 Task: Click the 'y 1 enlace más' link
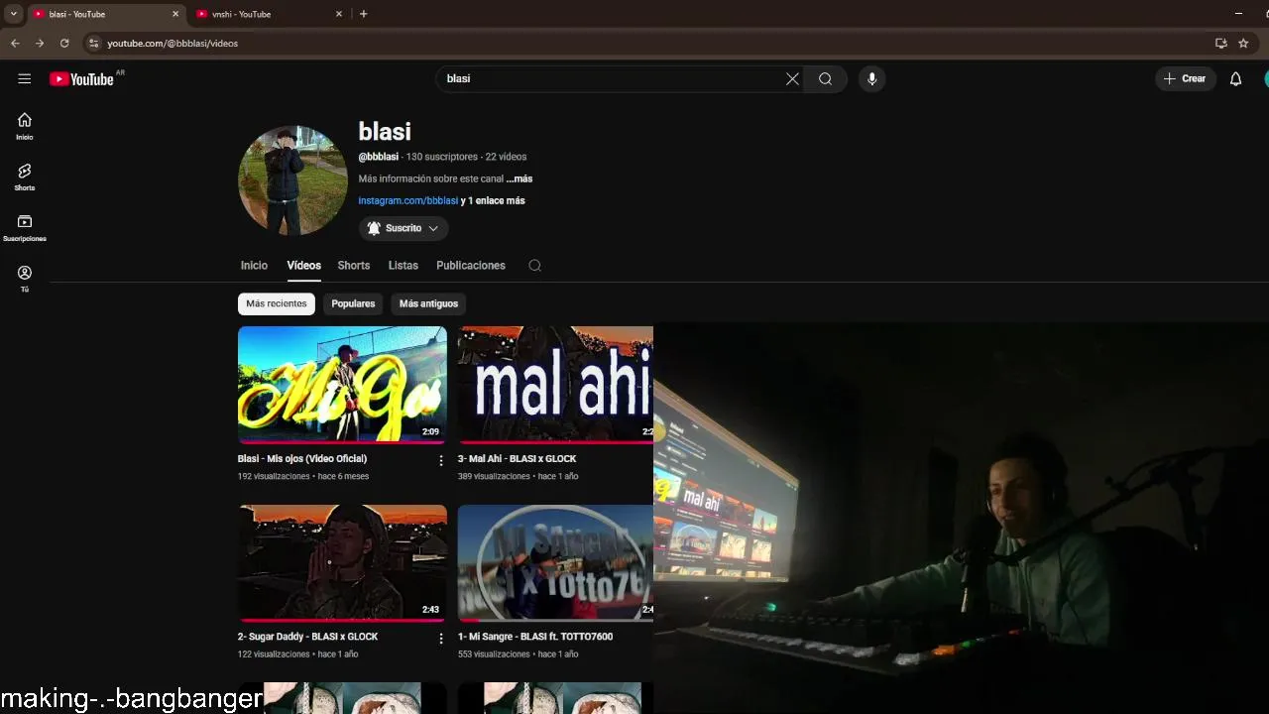[x=493, y=200]
